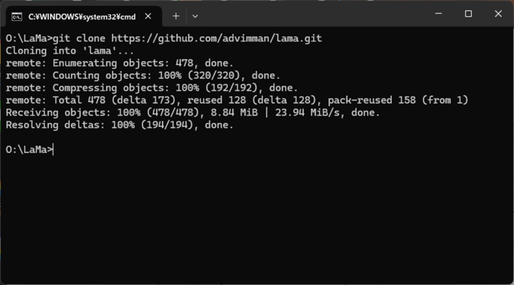Screen dimensions: 514x285
Task: Minimize the terminal window
Action: [x=438, y=14]
